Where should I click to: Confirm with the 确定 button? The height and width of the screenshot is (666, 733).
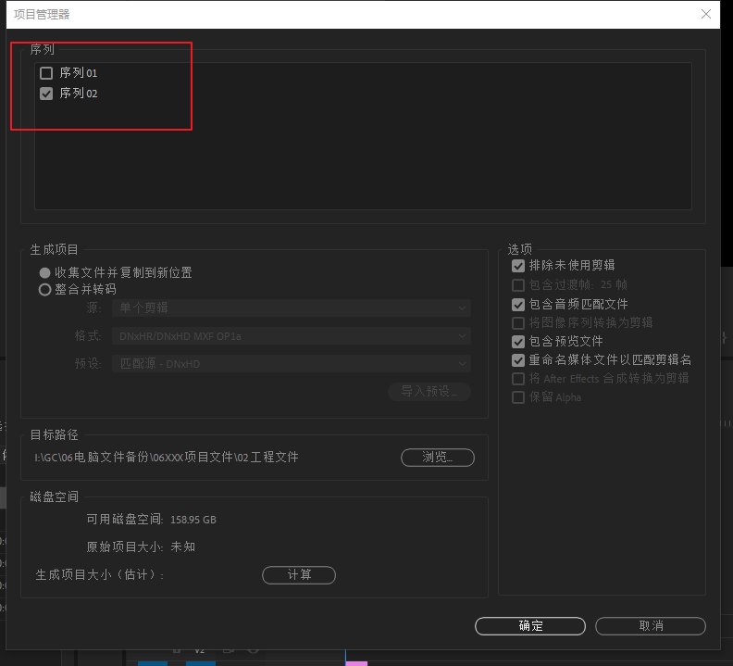[530, 626]
